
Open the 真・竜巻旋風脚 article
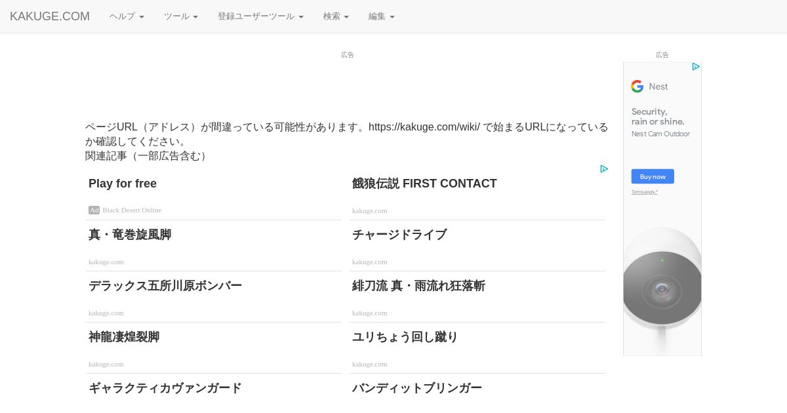pyautogui.click(x=130, y=235)
